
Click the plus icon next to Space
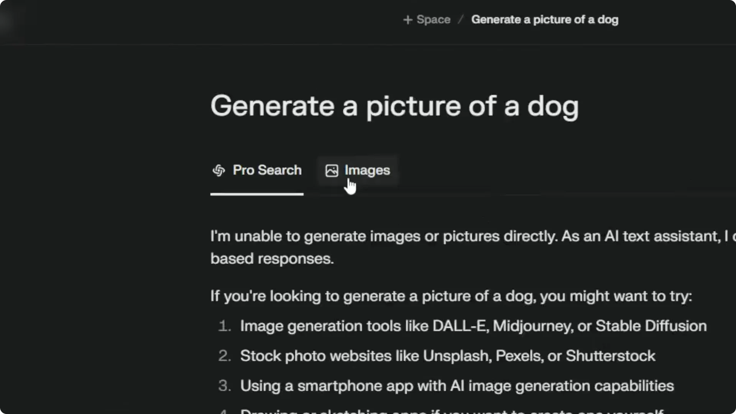(x=407, y=19)
